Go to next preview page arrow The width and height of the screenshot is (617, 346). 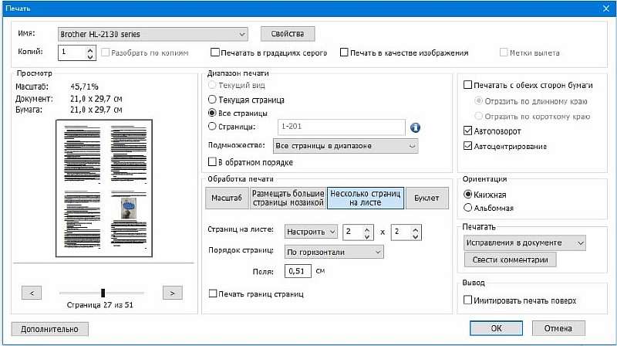coord(174,292)
